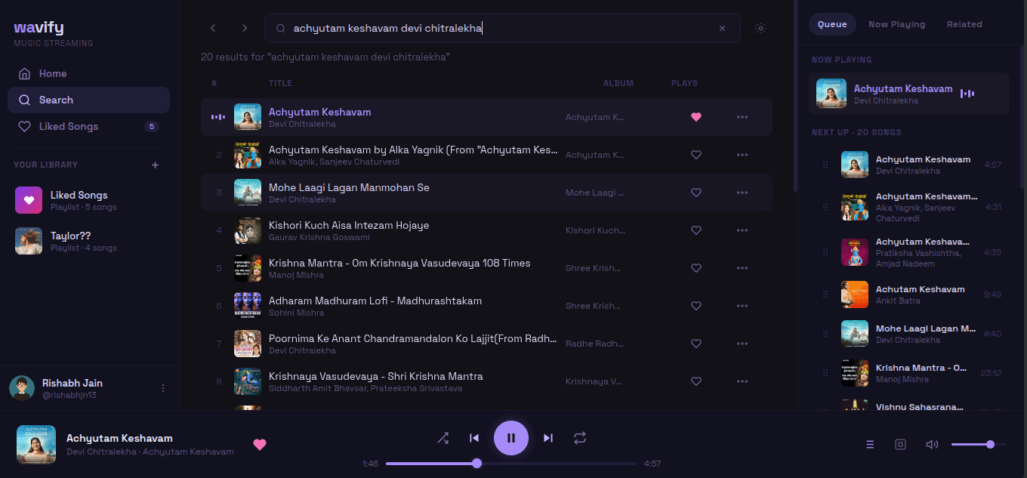Viewport: 1027px width, 478px height.
Task: Pause the current song
Action: point(511,438)
